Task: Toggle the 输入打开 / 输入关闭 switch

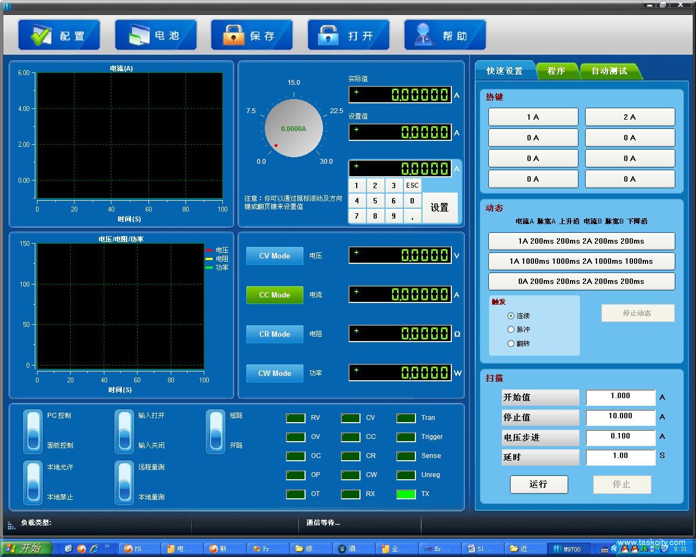Action: [x=125, y=431]
